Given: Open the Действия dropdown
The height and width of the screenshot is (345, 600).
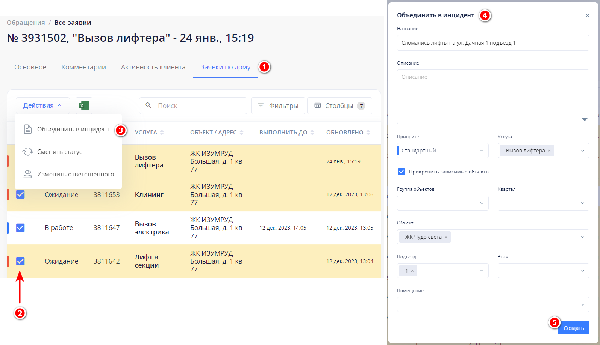Looking at the screenshot, I should click(42, 105).
